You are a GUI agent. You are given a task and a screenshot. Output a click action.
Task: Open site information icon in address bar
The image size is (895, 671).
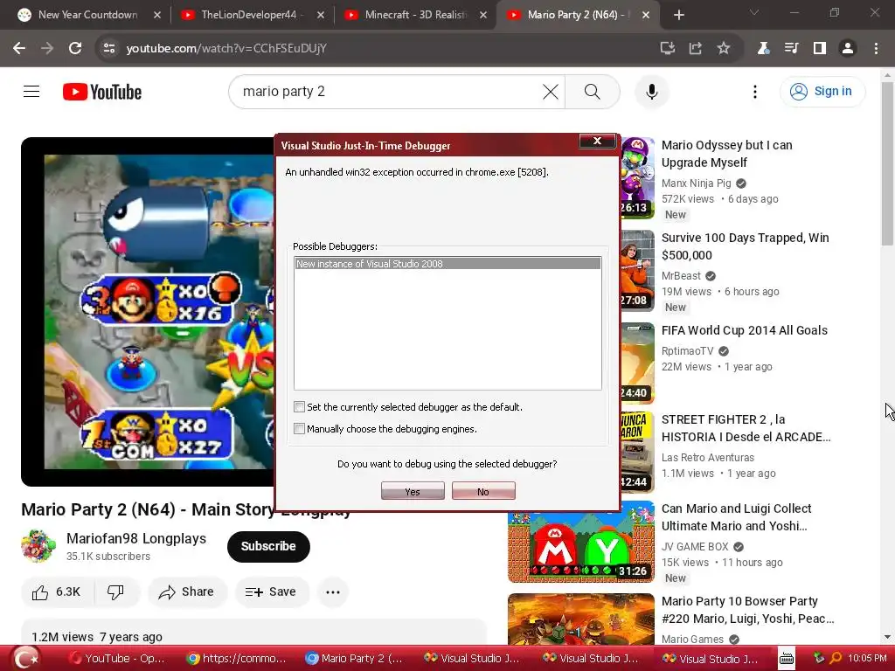109,49
